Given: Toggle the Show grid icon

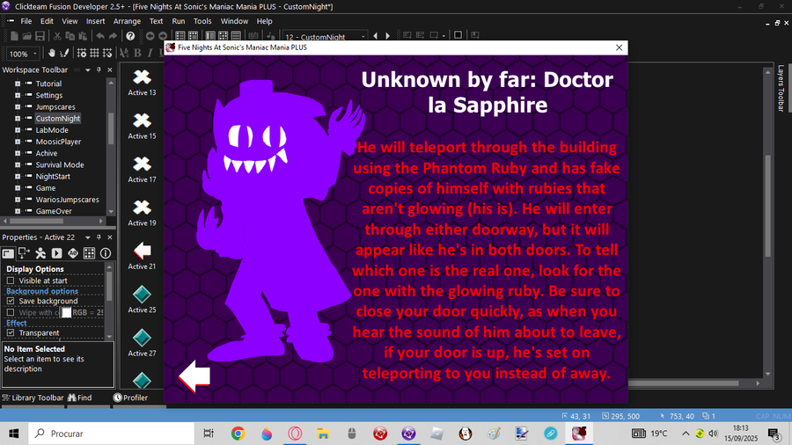Looking at the screenshot, I should tap(94, 53).
